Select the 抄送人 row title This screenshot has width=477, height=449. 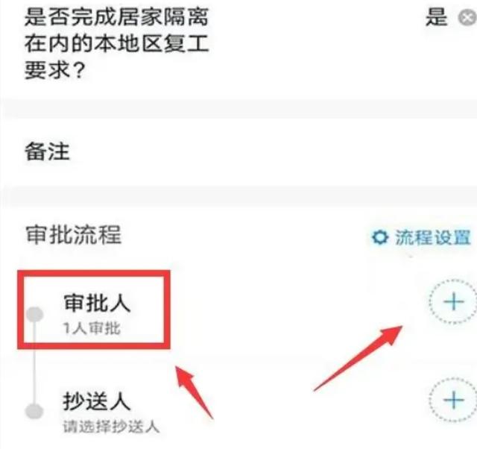point(97,401)
